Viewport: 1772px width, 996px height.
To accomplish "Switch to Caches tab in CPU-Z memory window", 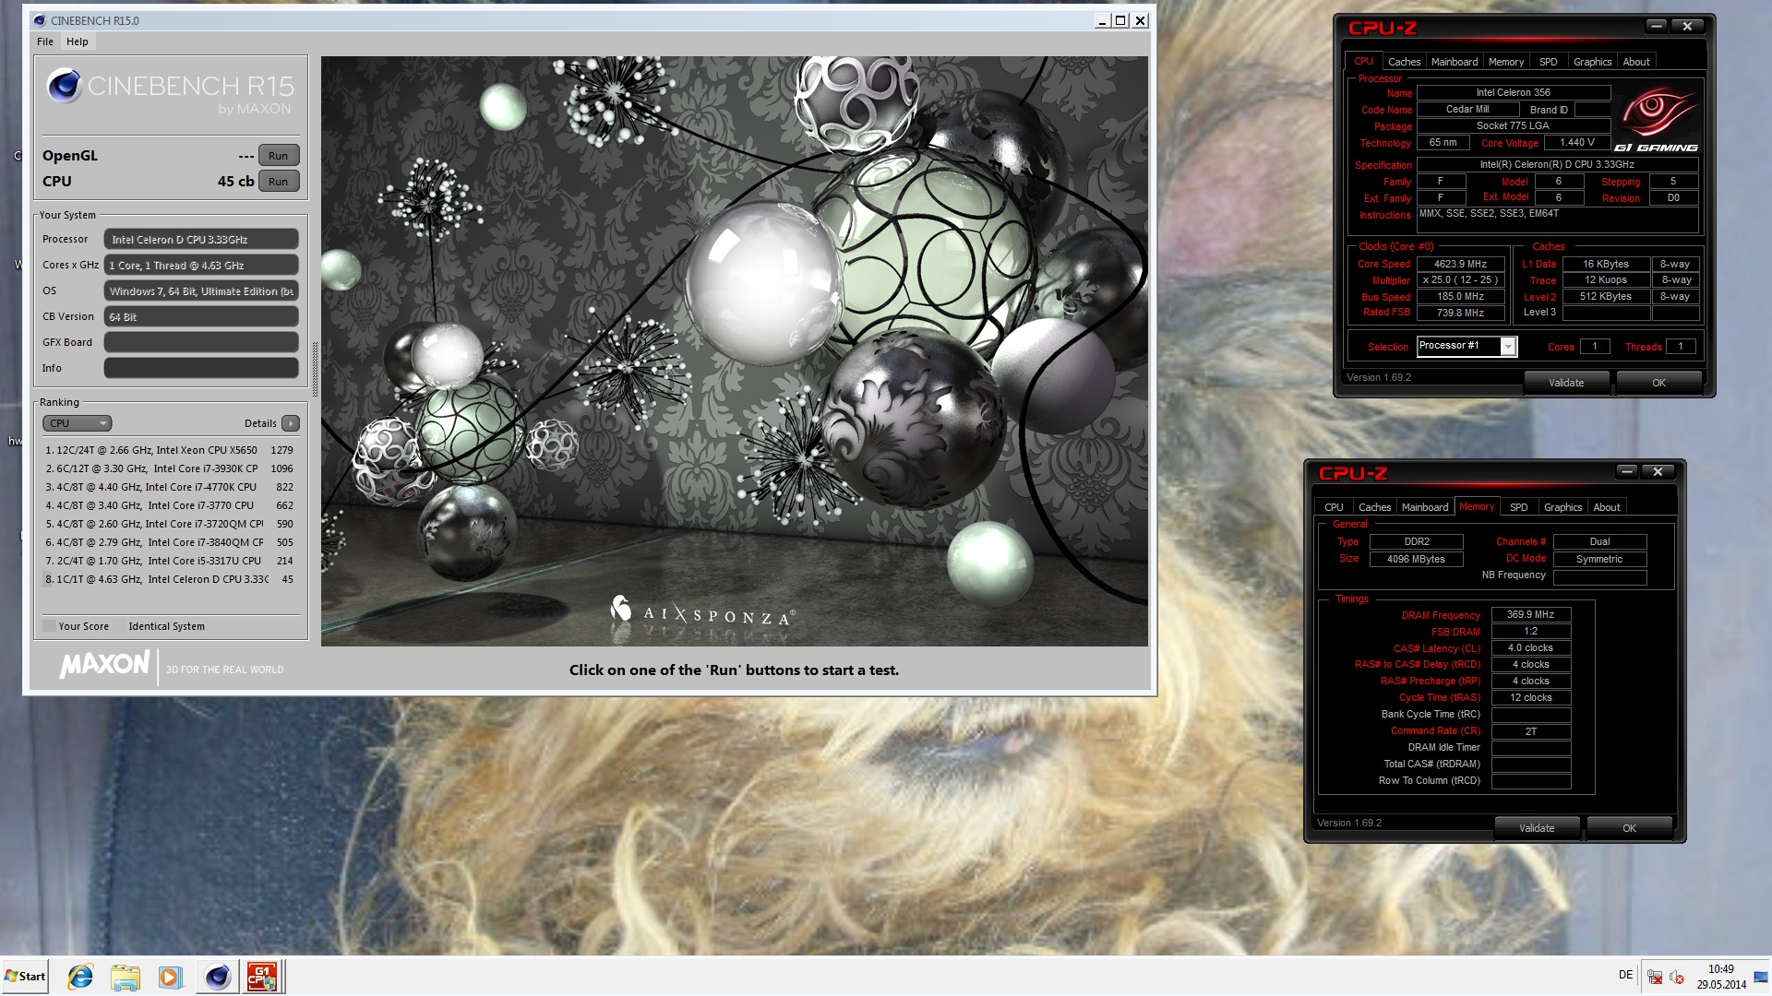I will click(1374, 507).
